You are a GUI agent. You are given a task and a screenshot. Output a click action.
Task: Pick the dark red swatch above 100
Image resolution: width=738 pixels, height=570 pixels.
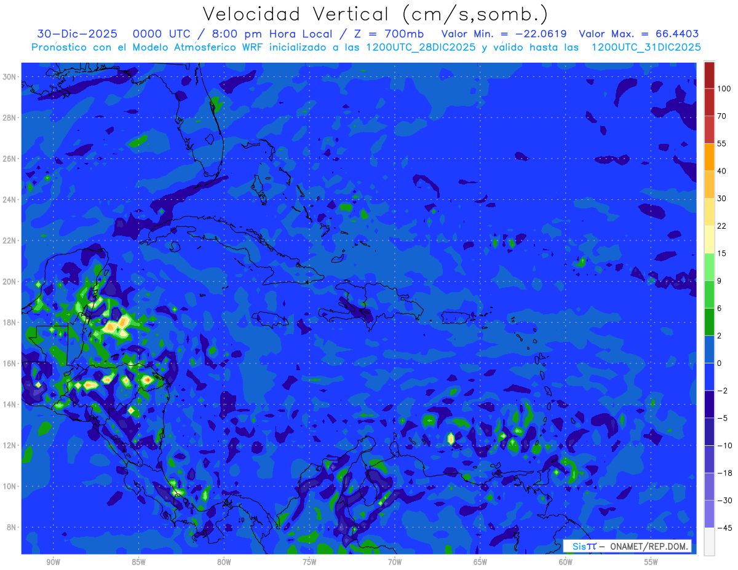tap(709, 75)
